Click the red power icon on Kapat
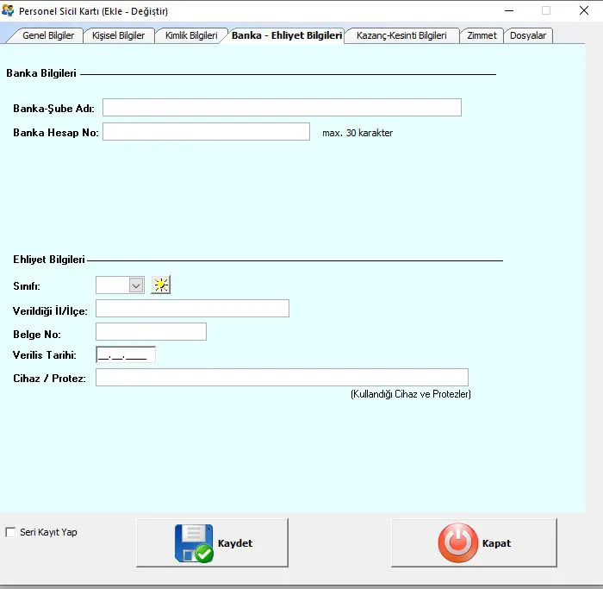Image resolution: width=603 pixels, height=589 pixels. click(457, 543)
